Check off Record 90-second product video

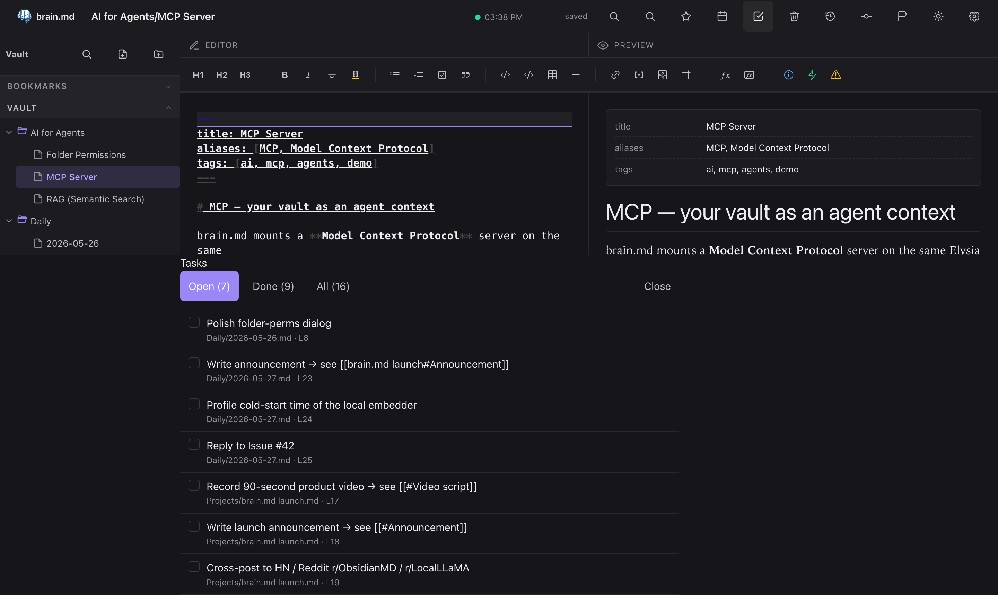click(x=194, y=486)
